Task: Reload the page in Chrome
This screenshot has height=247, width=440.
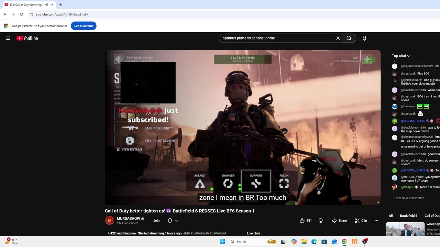Action: 21,14
